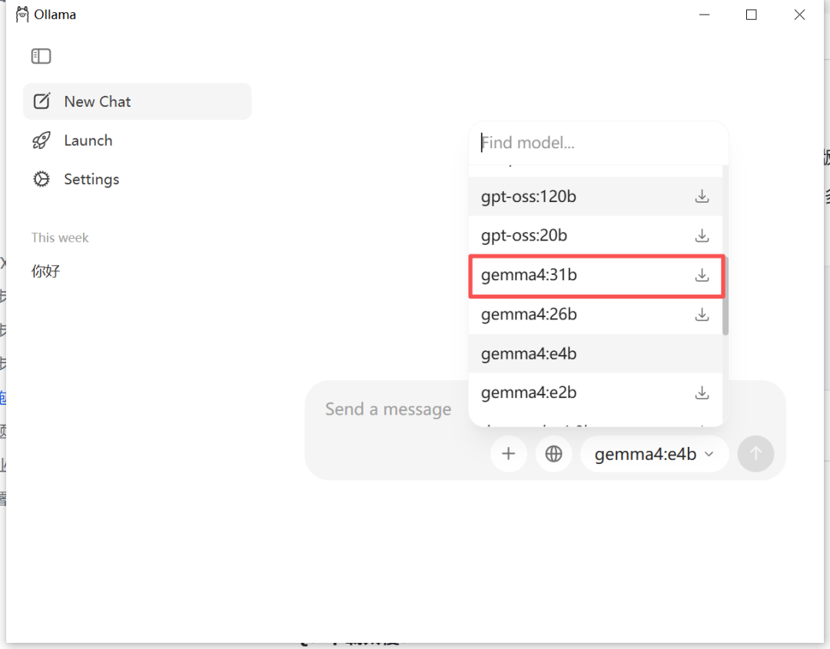Viewport: 830px width, 649px height.
Task: Click the Settings gear icon
Action: 41,179
